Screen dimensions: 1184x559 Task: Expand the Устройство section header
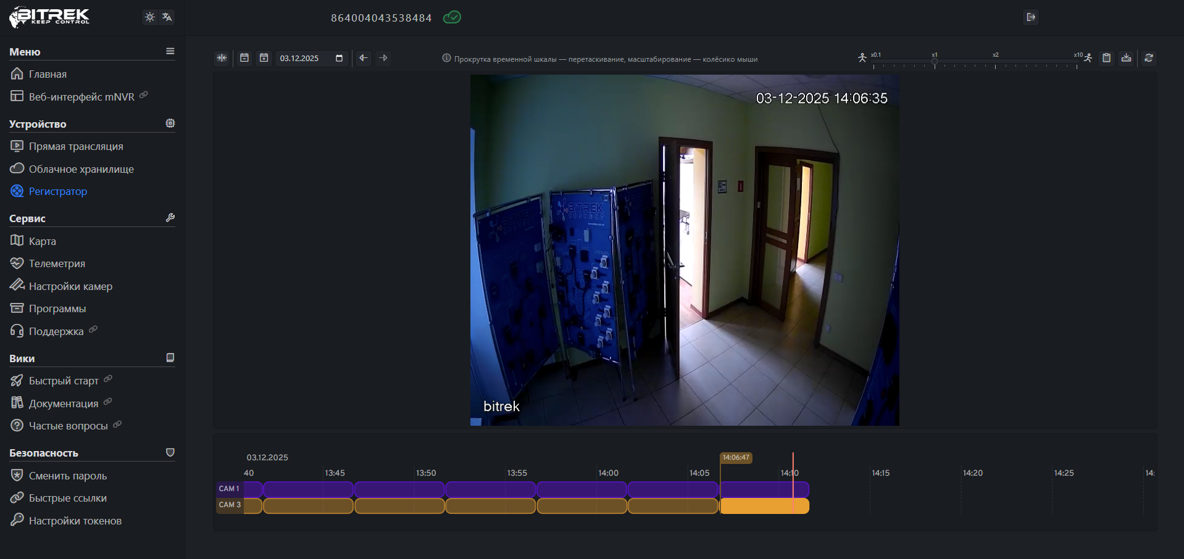[x=38, y=124]
